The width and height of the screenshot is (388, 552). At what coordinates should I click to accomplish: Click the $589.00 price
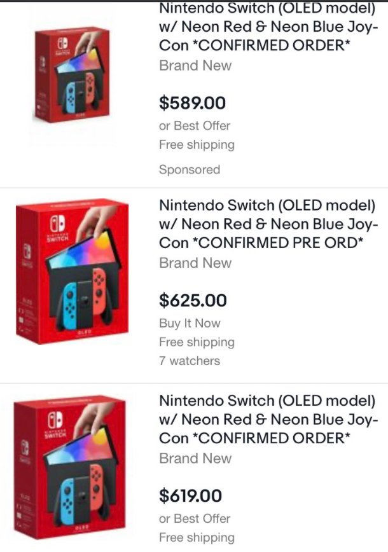(192, 102)
